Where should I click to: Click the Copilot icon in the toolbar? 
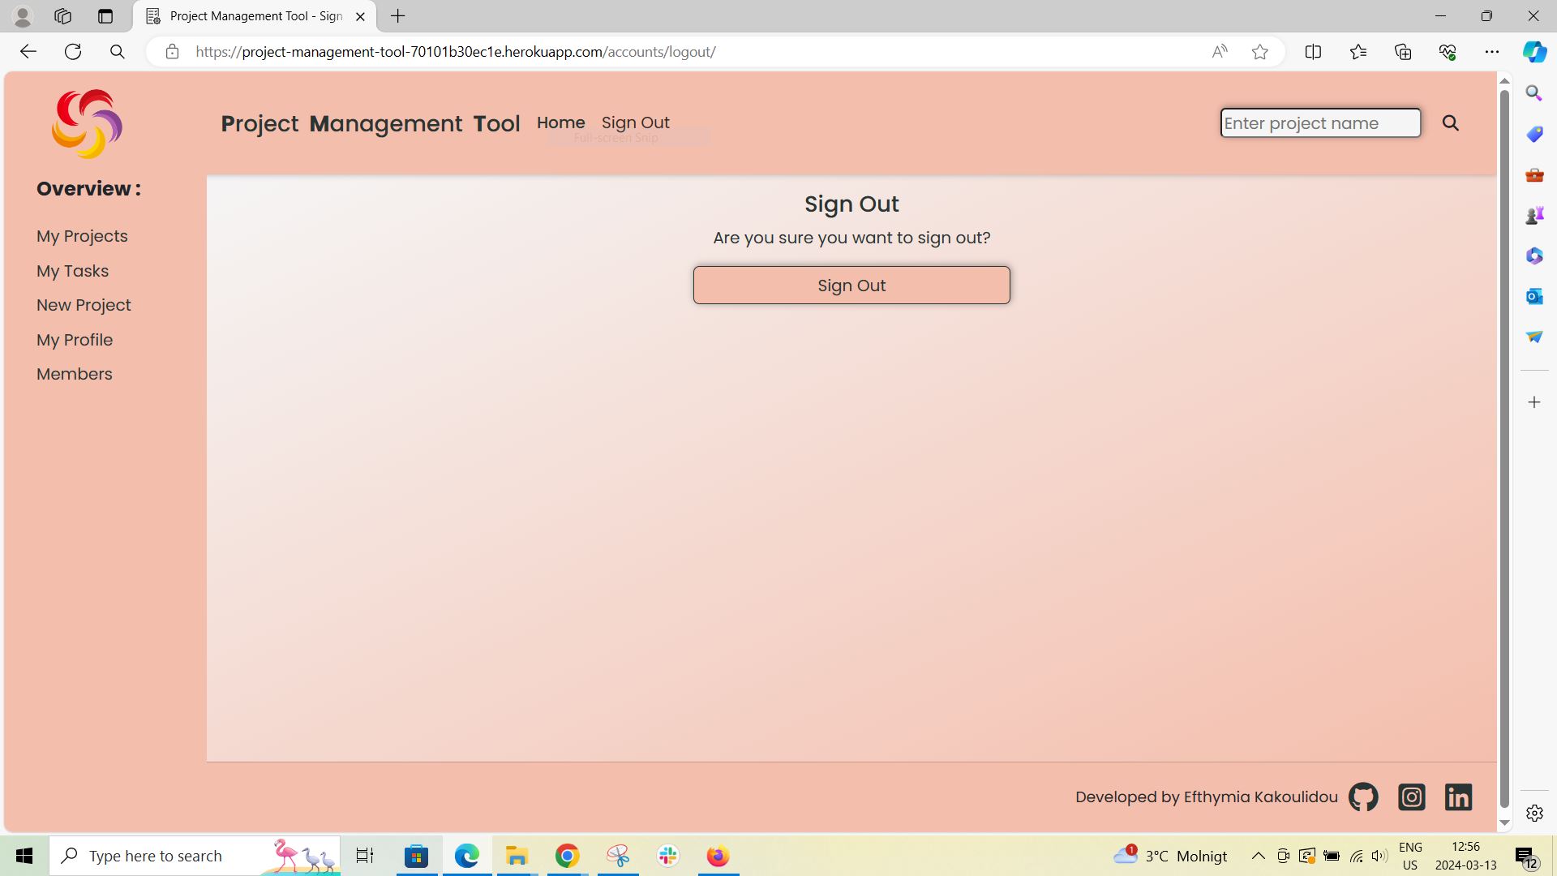1533,51
